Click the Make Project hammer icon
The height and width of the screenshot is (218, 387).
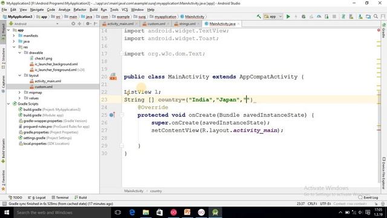[x=259, y=16]
